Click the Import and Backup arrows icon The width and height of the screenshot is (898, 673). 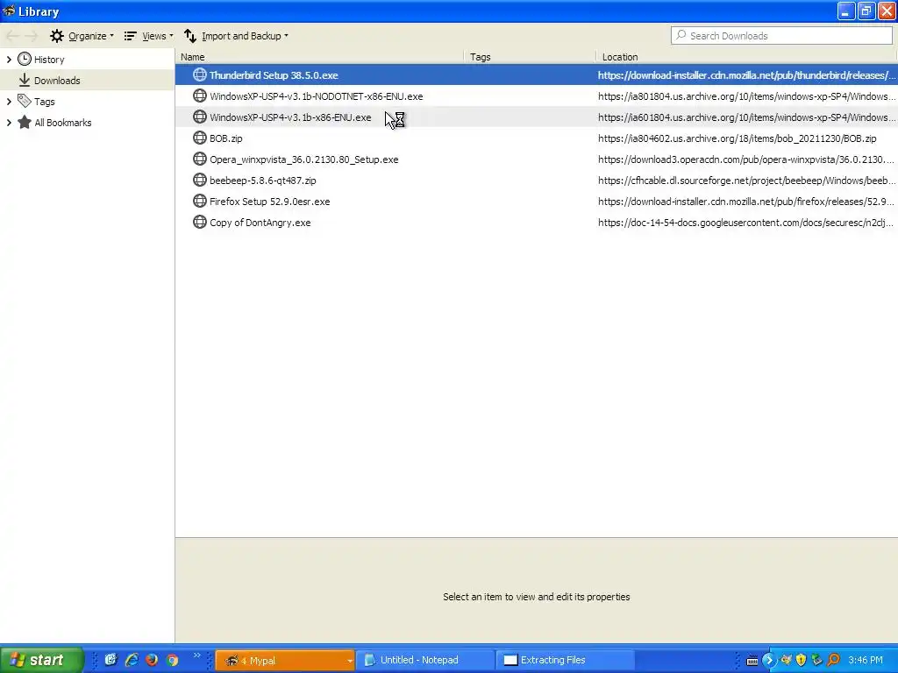[190, 36]
